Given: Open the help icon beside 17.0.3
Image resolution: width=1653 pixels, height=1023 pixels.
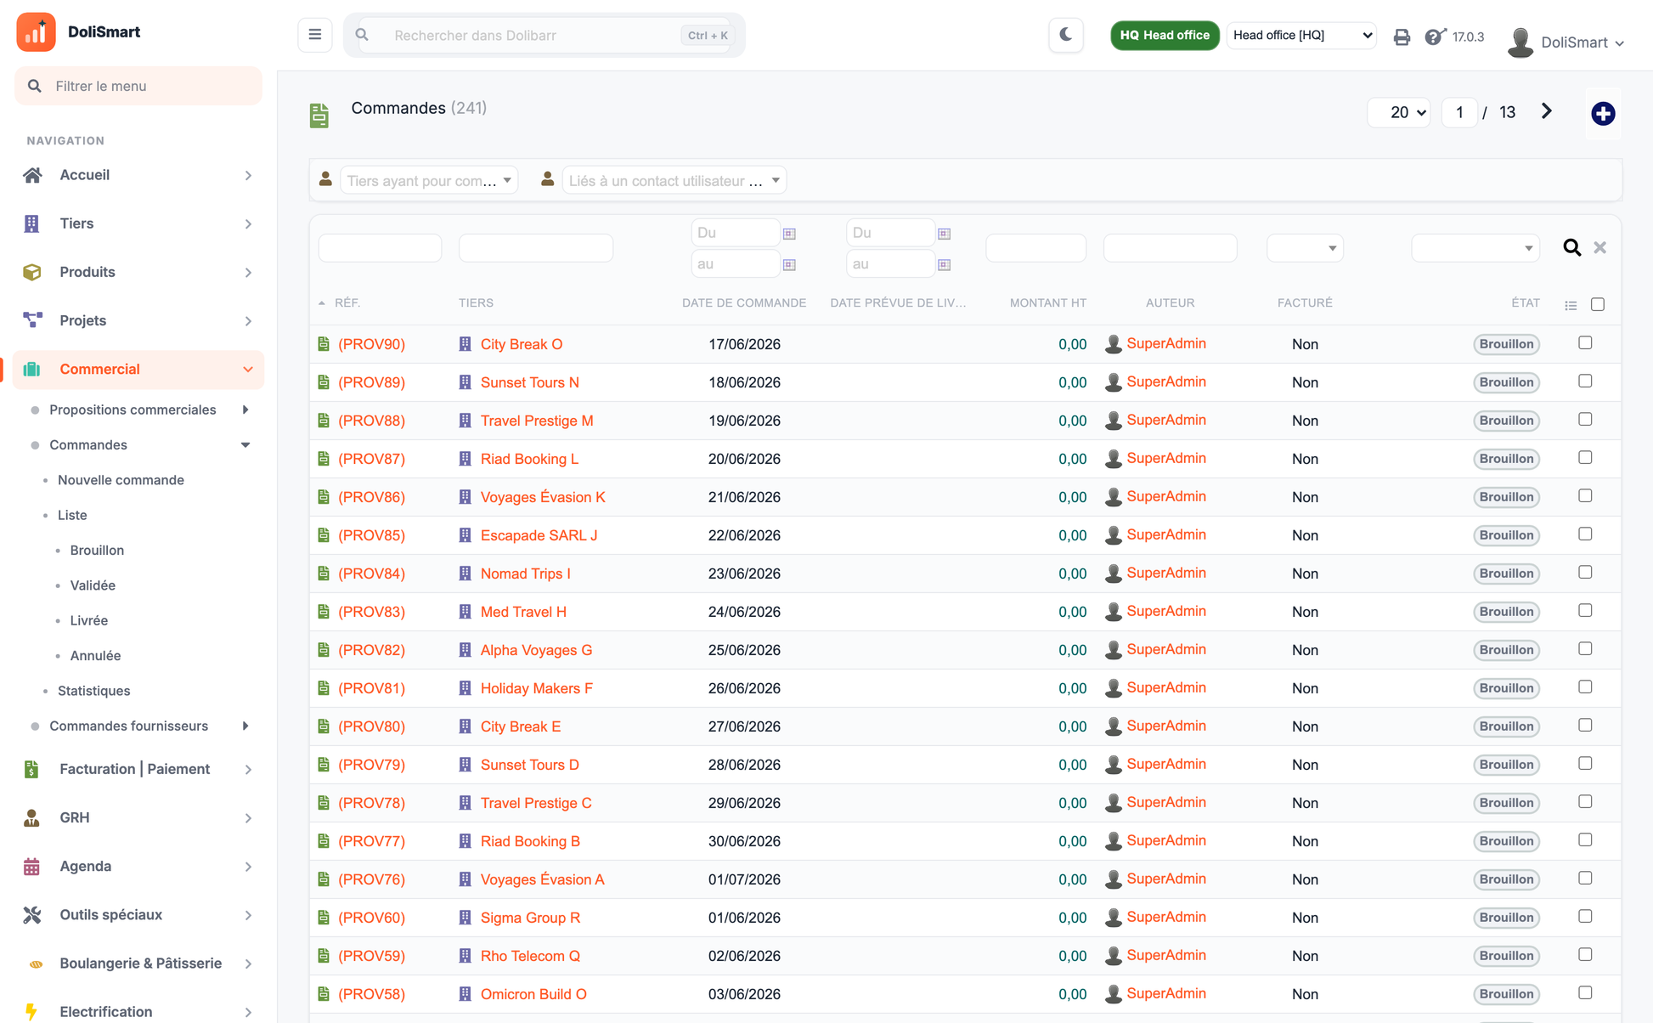Looking at the screenshot, I should point(1435,37).
